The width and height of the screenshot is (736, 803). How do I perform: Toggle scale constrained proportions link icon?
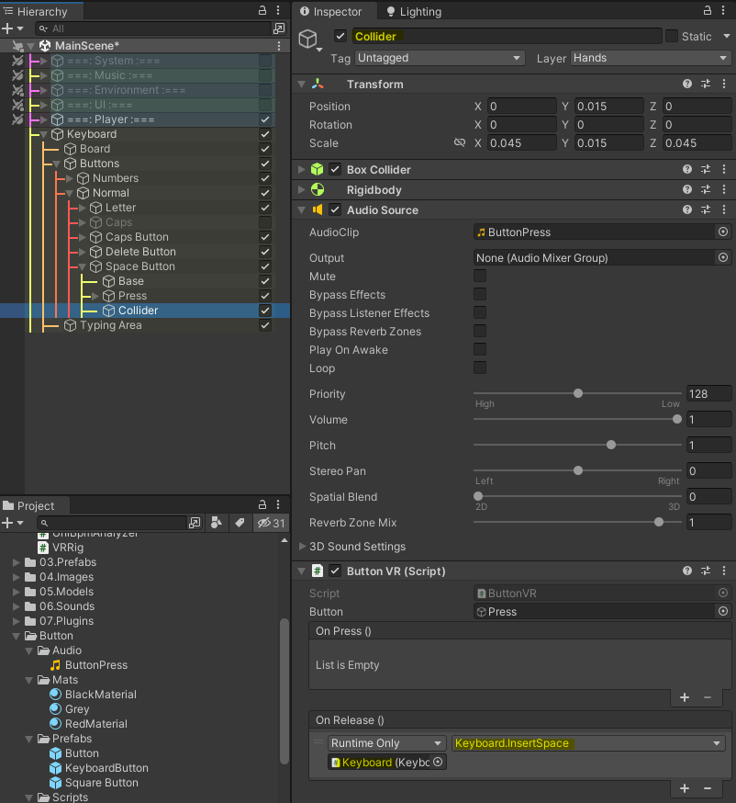[x=460, y=143]
